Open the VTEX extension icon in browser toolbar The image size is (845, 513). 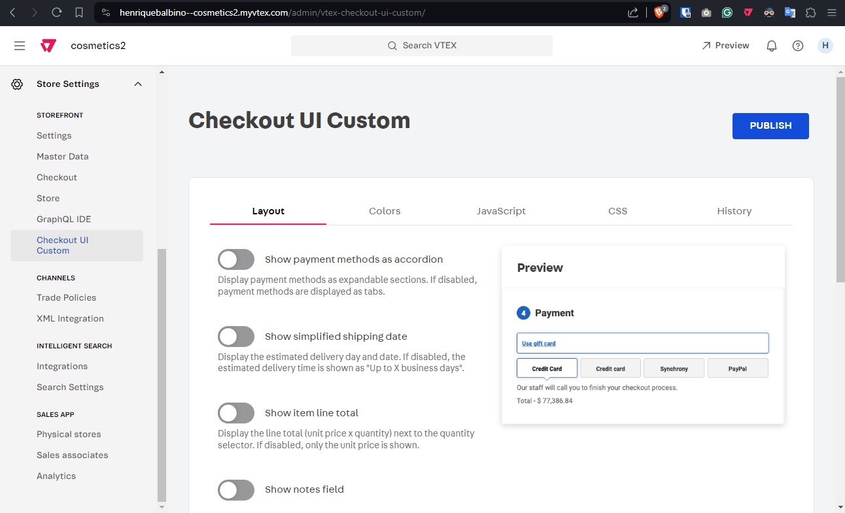tap(748, 12)
